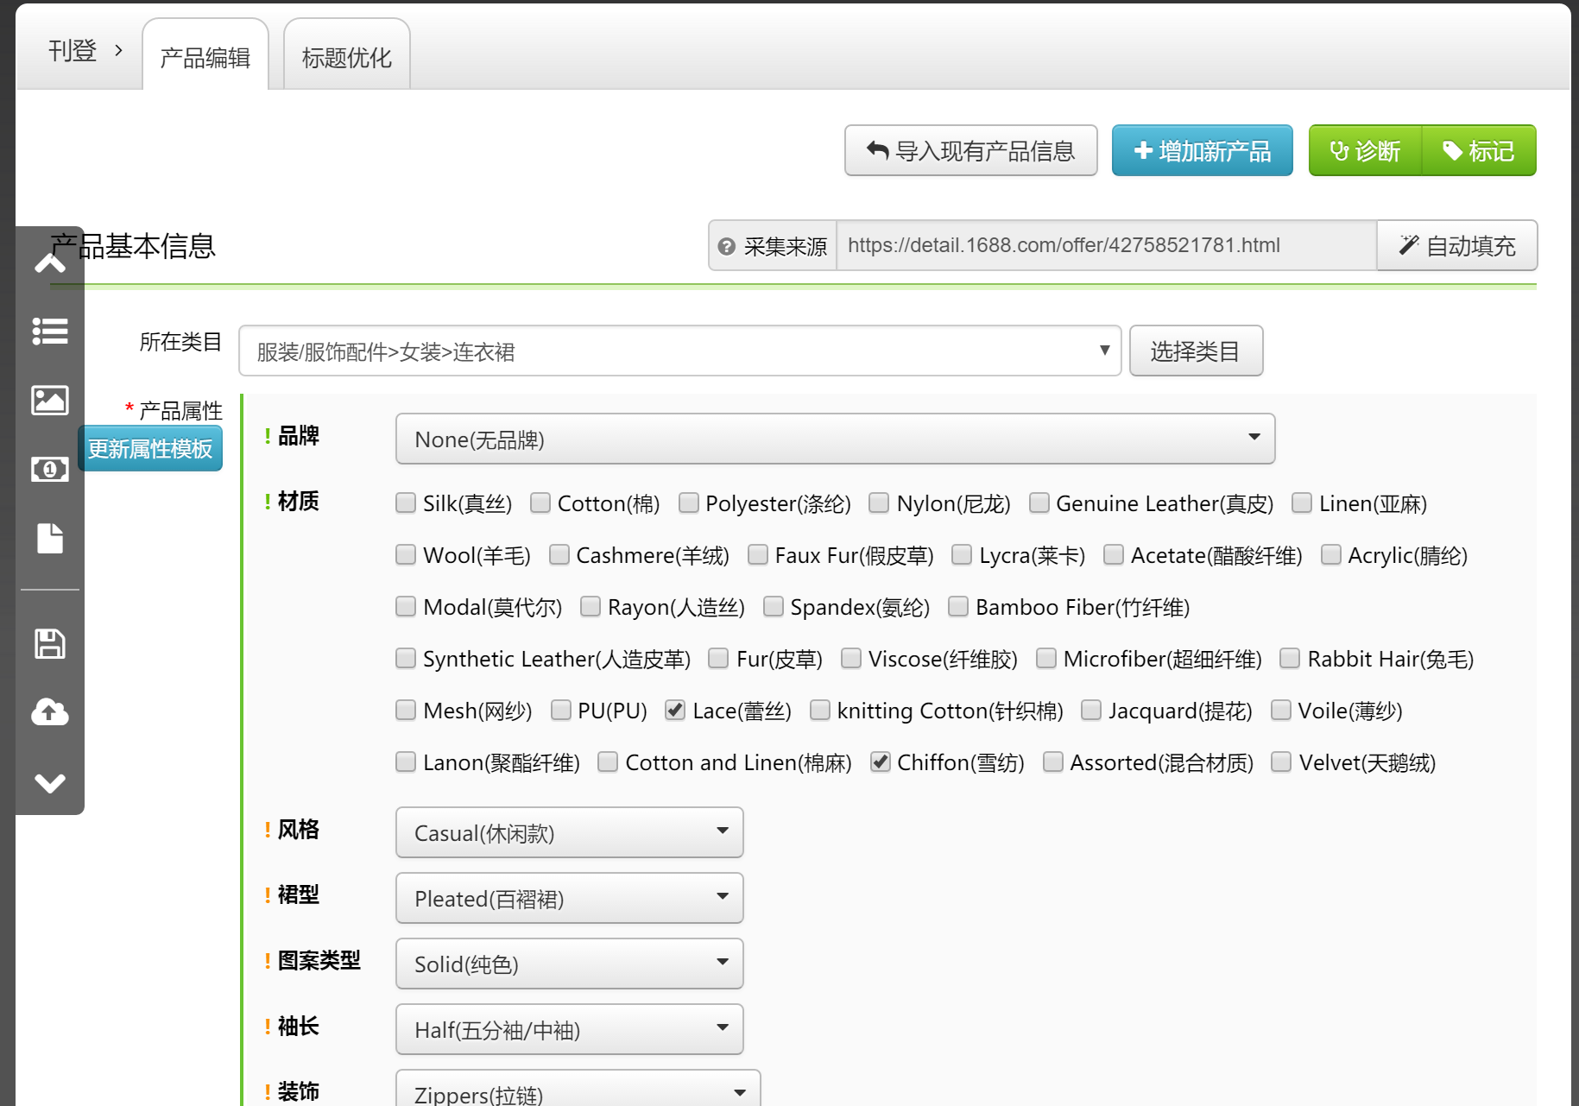Expand the 袖长 Half sleeve dropdown
The image size is (1579, 1106).
point(570,1029)
